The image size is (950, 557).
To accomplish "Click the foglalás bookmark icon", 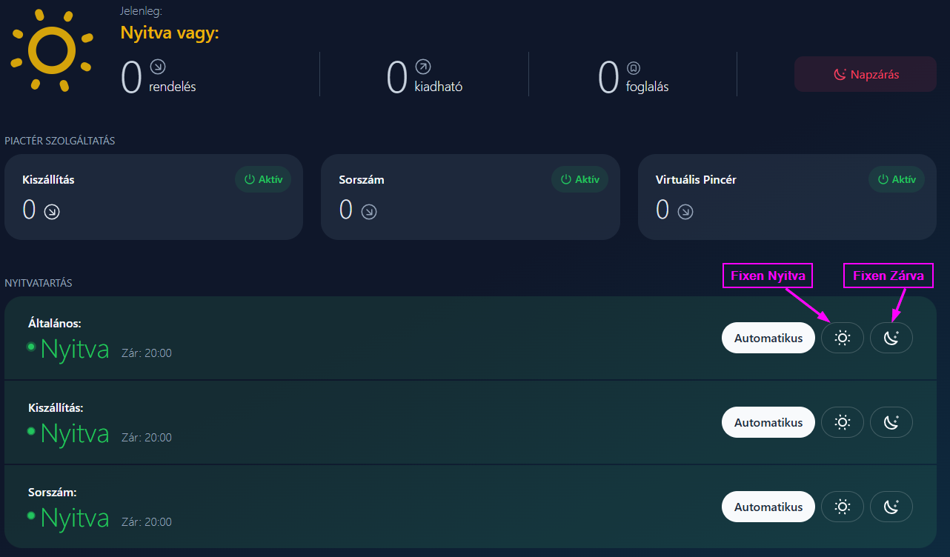I will click(x=633, y=67).
